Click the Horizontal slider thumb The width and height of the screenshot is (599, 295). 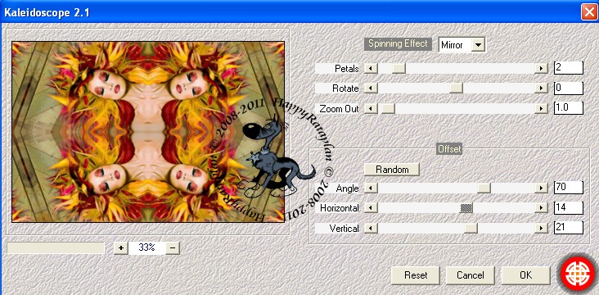(x=466, y=208)
